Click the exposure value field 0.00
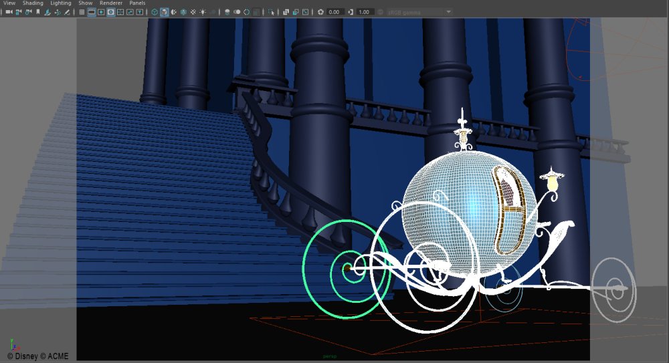This screenshot has width=669, height=363. coord(336,12)
